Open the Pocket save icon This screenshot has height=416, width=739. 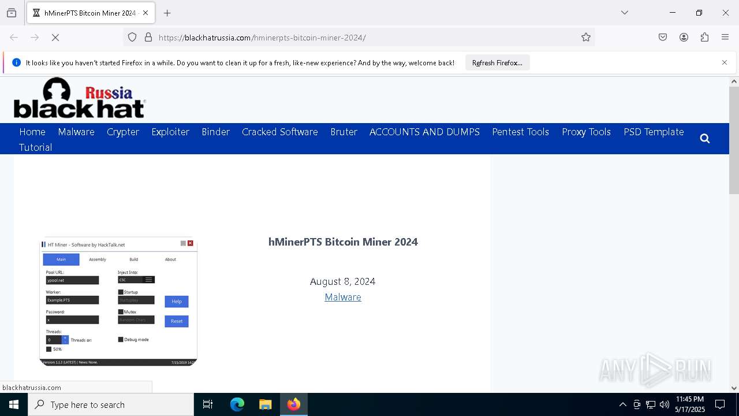click(663, 38)
